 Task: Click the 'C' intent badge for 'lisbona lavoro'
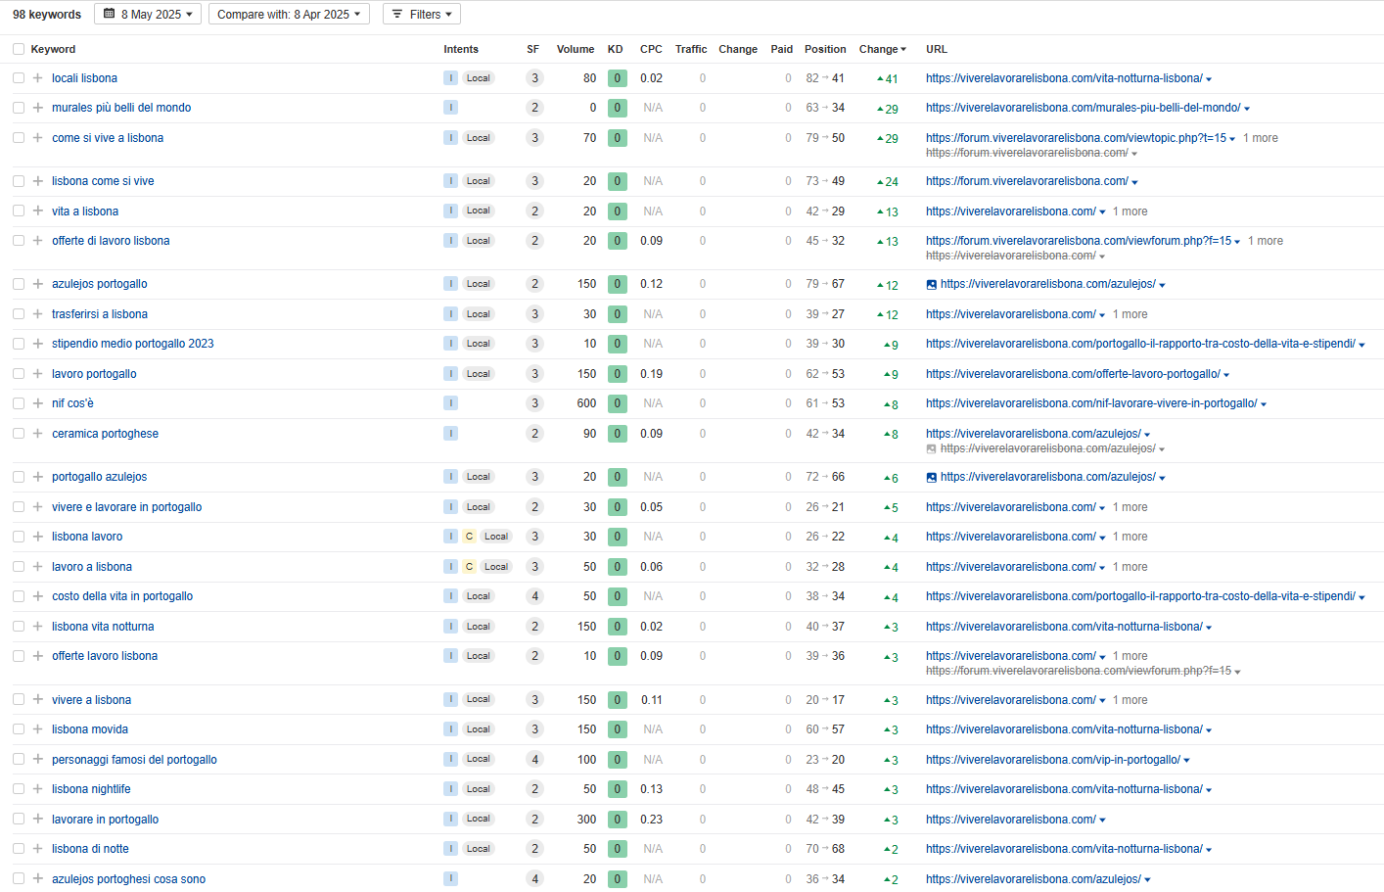(470, 537)
